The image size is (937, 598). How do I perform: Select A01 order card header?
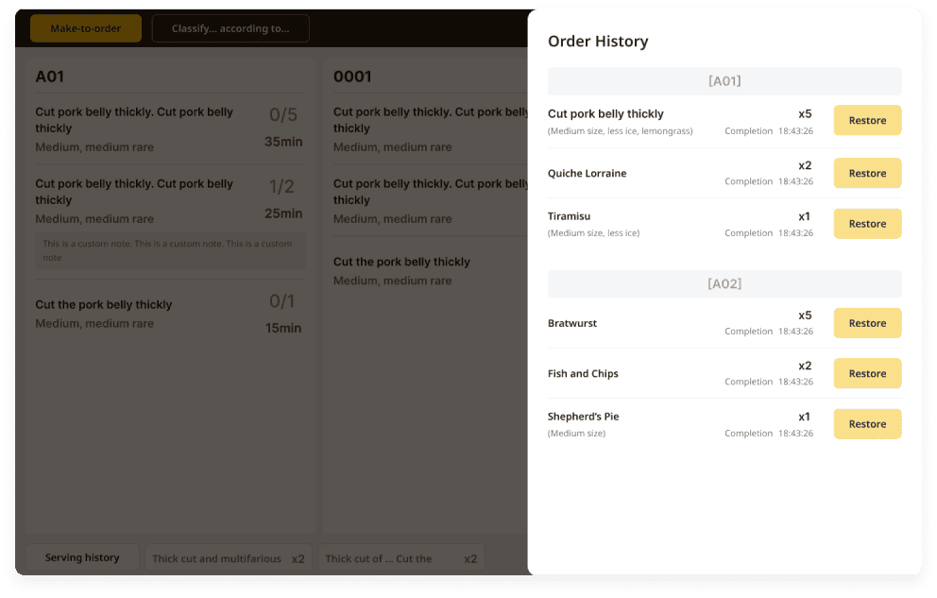50,77
